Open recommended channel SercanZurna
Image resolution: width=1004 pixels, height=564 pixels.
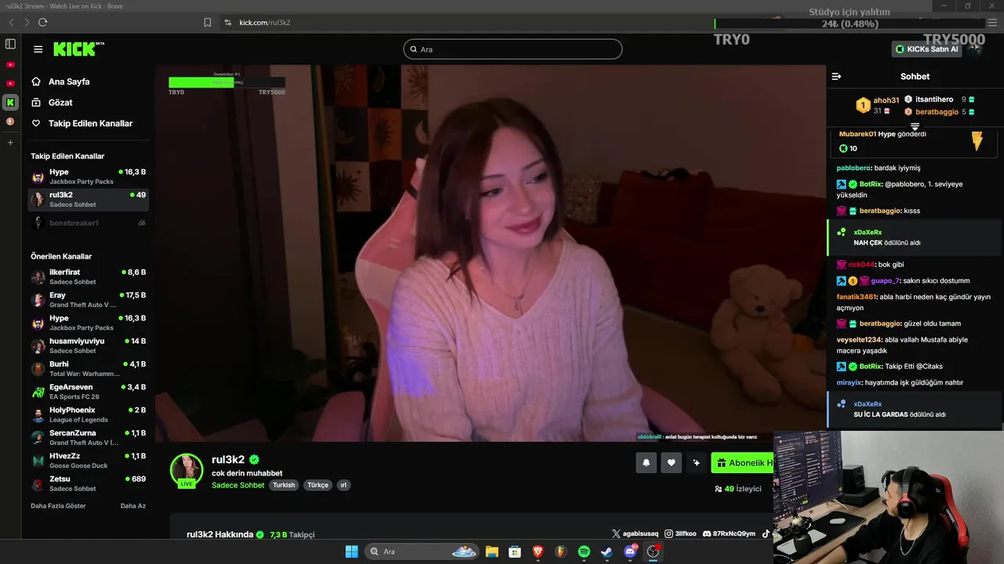point(88,437)
